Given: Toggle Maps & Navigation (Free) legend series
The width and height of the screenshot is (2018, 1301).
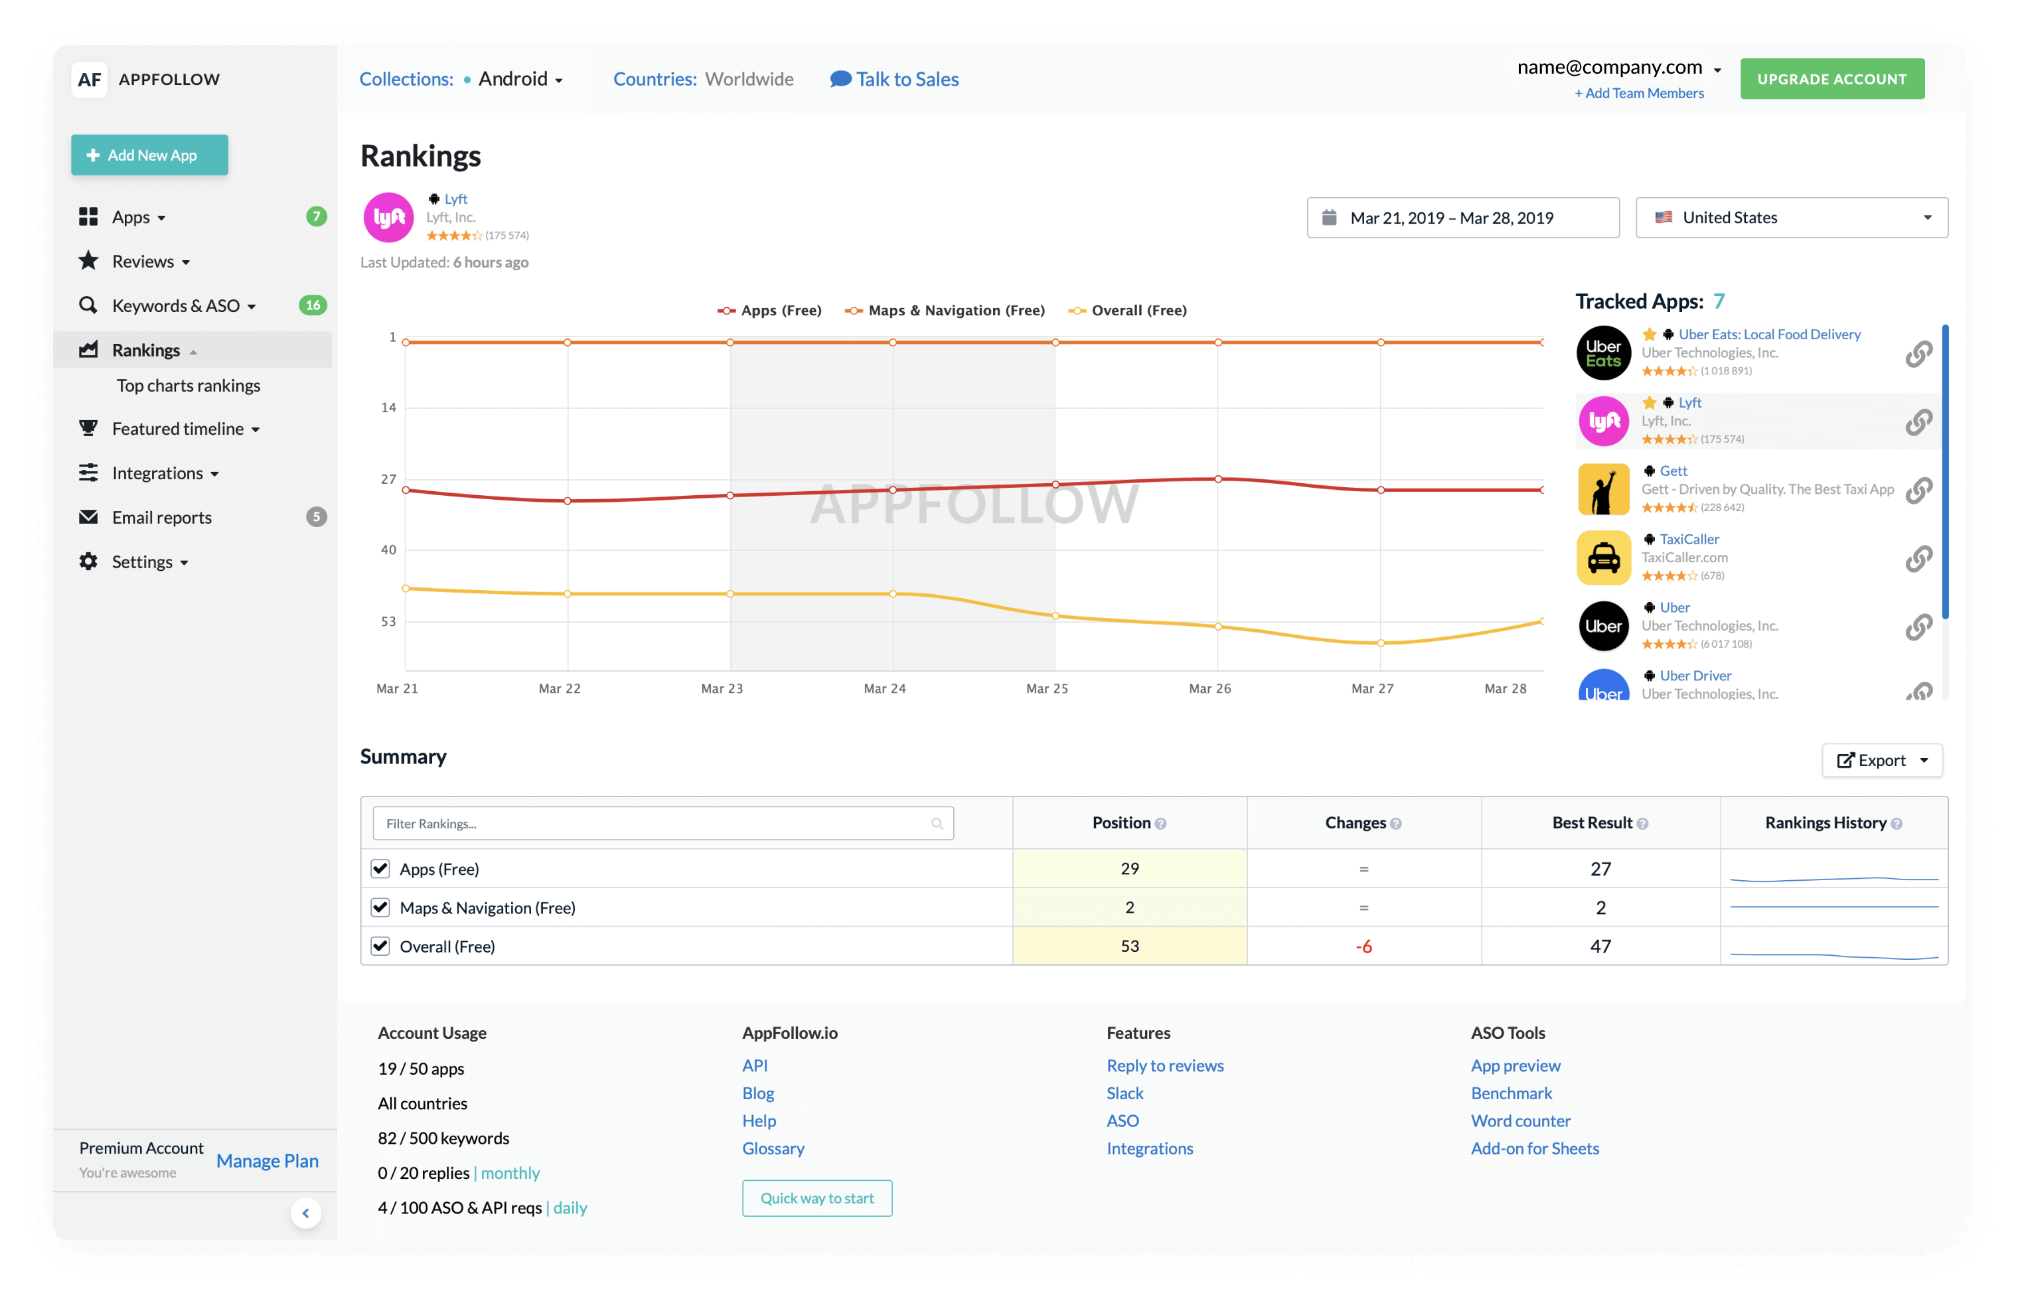Looking at the screenshot, I should click(x=945, y=311).
